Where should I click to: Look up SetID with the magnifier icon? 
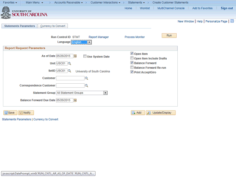[x=69, y=71]
